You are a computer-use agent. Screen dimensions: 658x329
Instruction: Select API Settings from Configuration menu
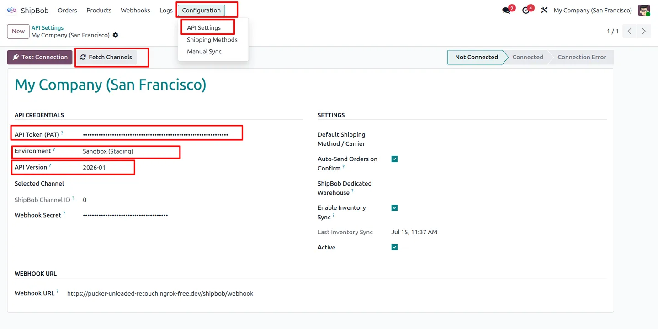(204, 27)
